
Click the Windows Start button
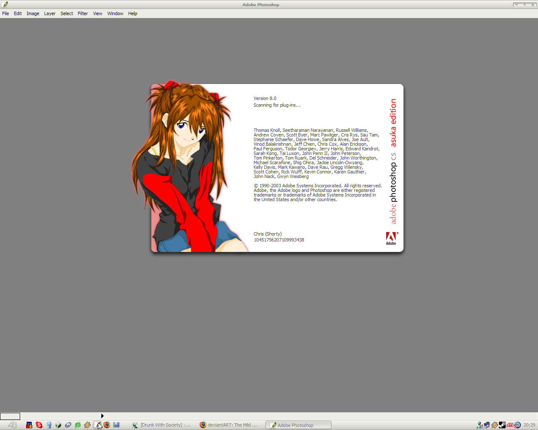13,425
